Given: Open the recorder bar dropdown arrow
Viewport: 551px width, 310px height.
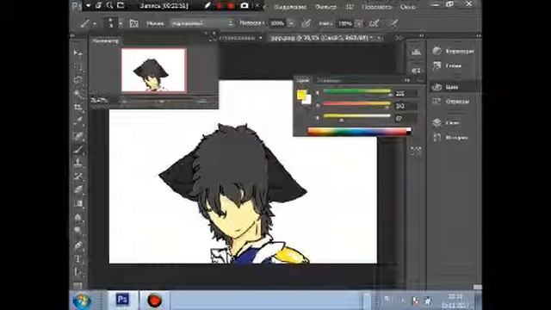Looking at the screenshot, I should point(88,6).
